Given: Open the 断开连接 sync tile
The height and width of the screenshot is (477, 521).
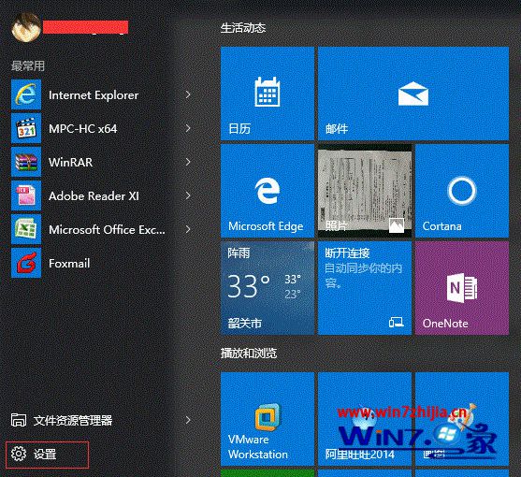Looking at the screenshot, I should [x=365, y=288].
